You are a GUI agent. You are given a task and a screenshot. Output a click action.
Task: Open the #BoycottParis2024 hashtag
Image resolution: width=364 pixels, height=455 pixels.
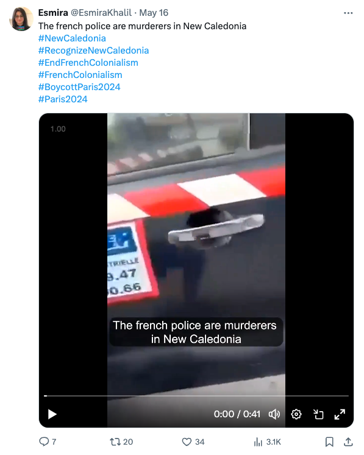pos(79,87)
